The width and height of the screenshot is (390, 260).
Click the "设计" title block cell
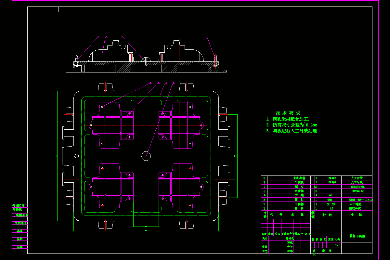[265, 238]
